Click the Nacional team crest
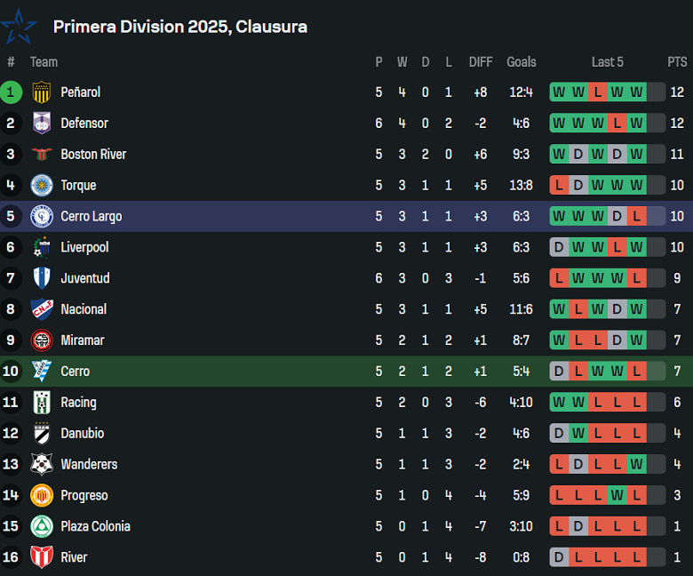The width and height of the screenshot is (693, 576). (x=42, y=309)
